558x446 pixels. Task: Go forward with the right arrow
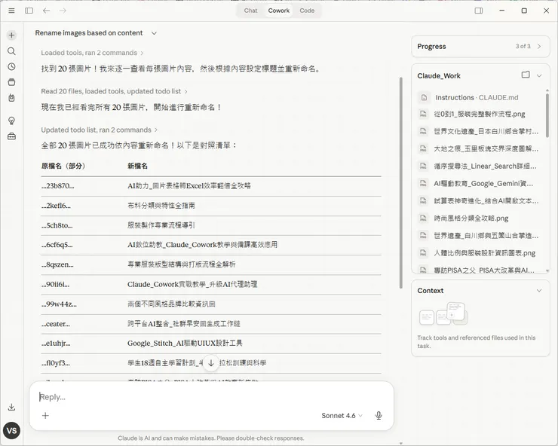tap(63, 11)
